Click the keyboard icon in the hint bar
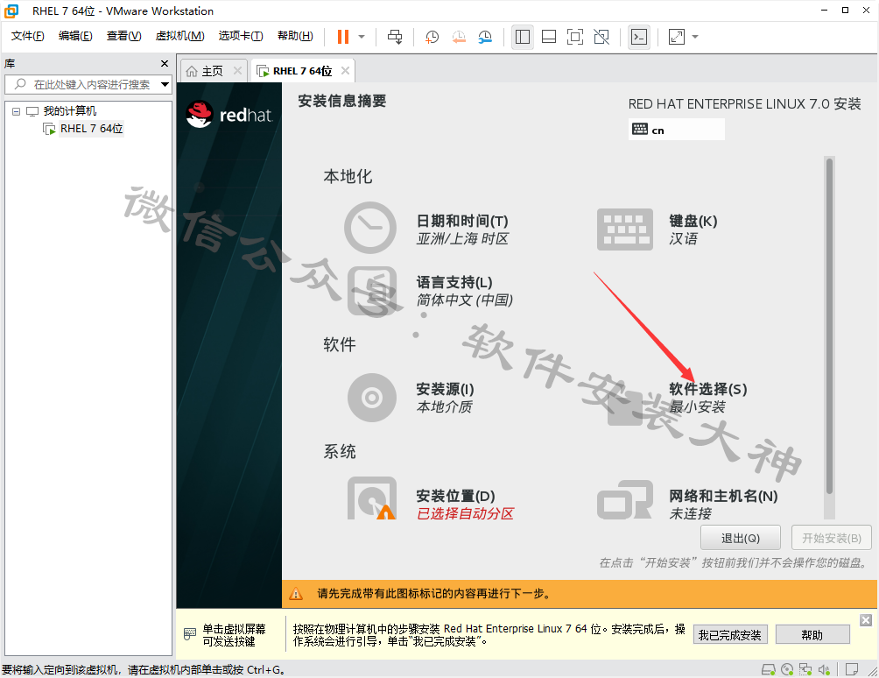This screenshot has width=879, height=678. (x=190, y=633)
